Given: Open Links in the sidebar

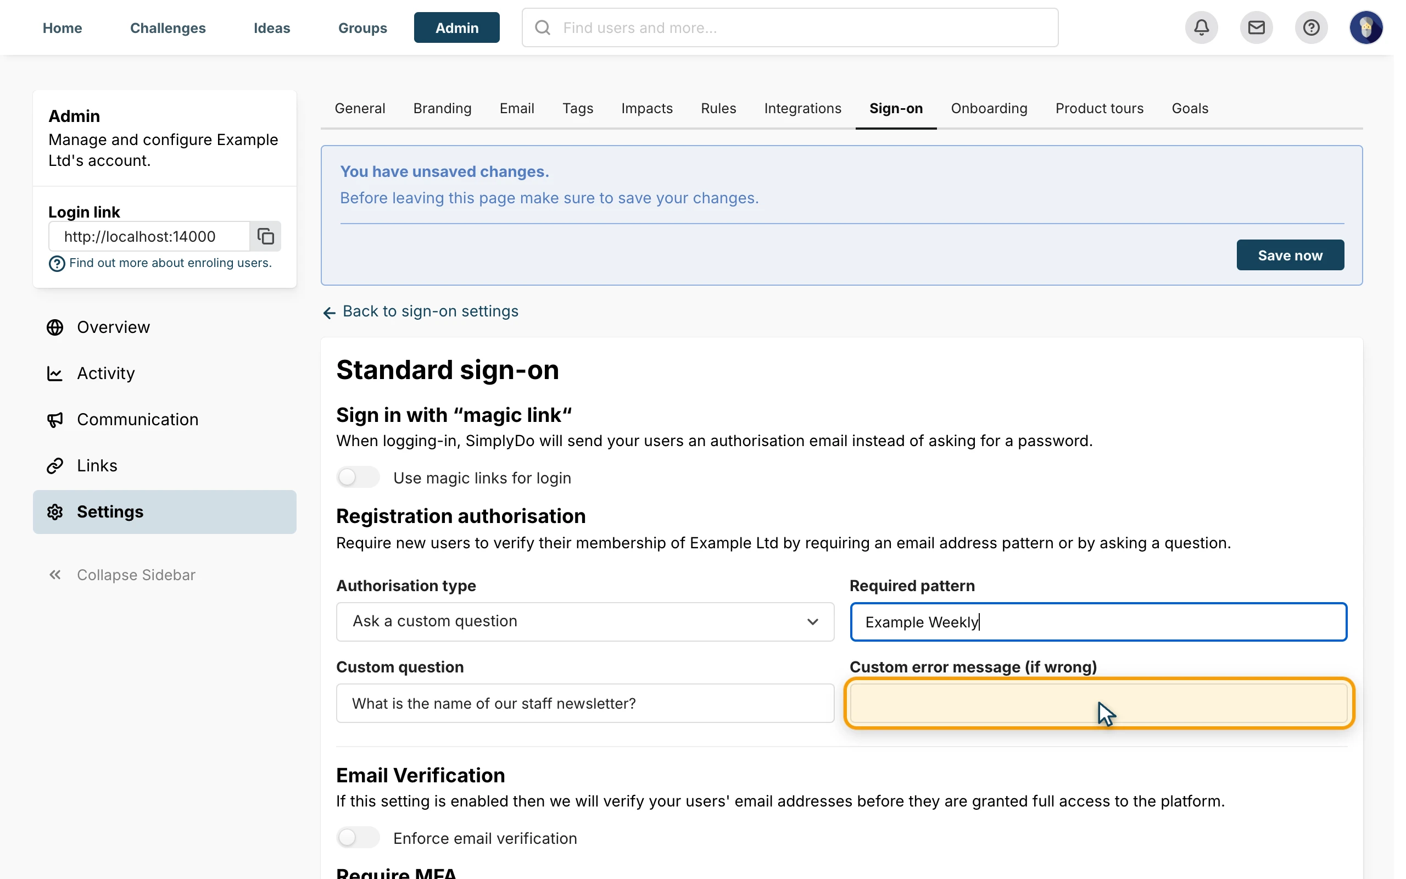Looking at the screenshot, I should (x=164, y=466).
